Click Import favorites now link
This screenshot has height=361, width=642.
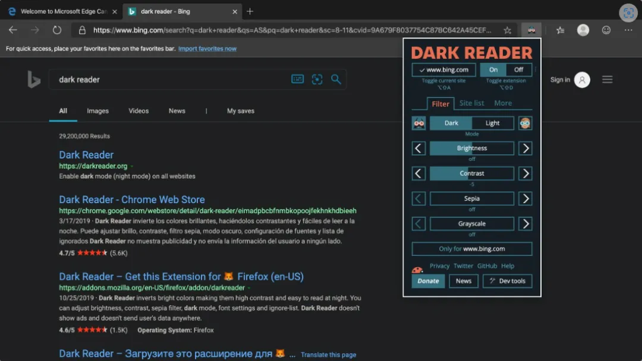click(207, 49)
